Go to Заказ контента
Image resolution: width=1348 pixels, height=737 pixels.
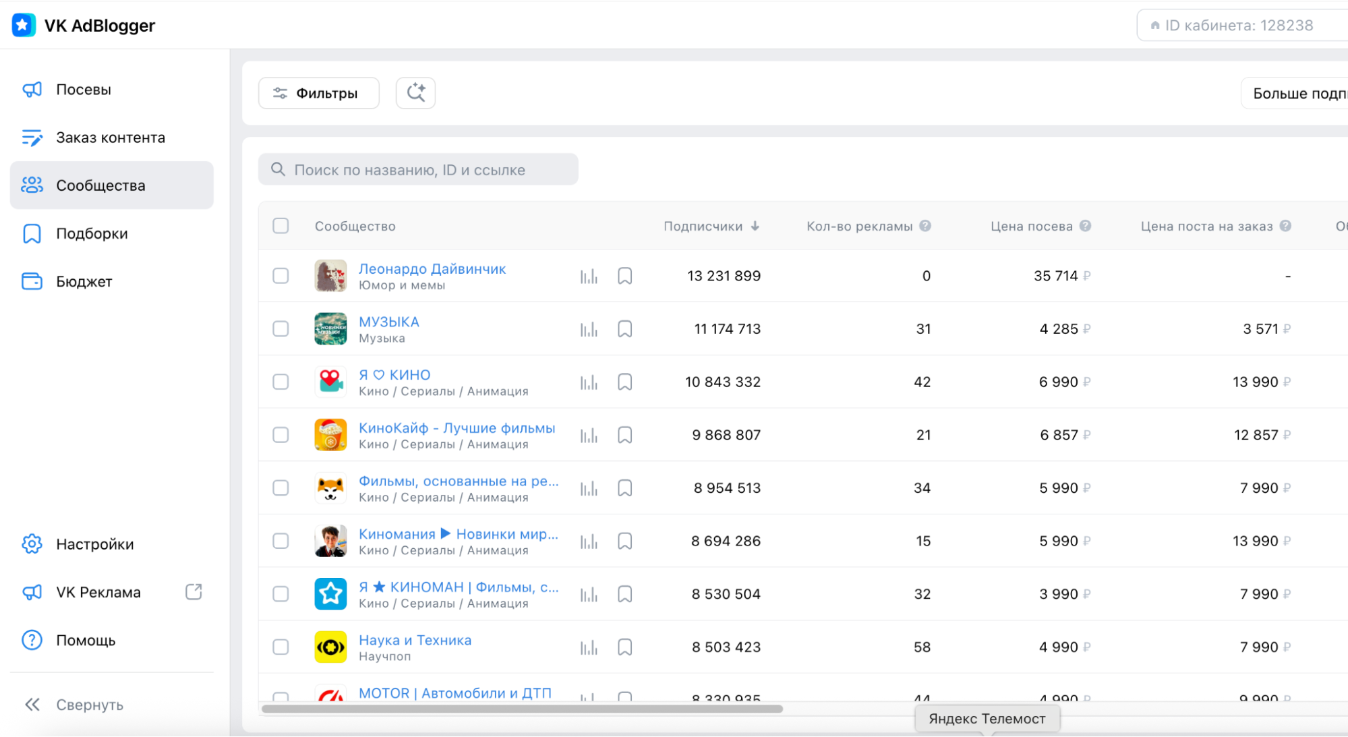[111, 138]
